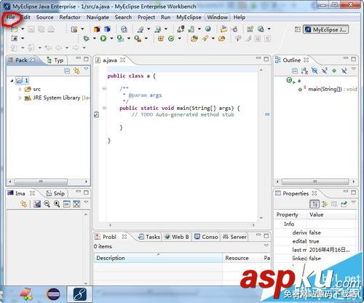The height and width of the screenshot is (303, 364).
Task: Click Zoom In in Image Preview
Action: 57,204
